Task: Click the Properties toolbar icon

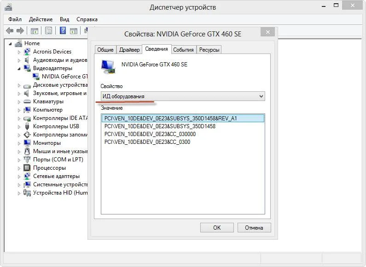Action: (48, 30)
